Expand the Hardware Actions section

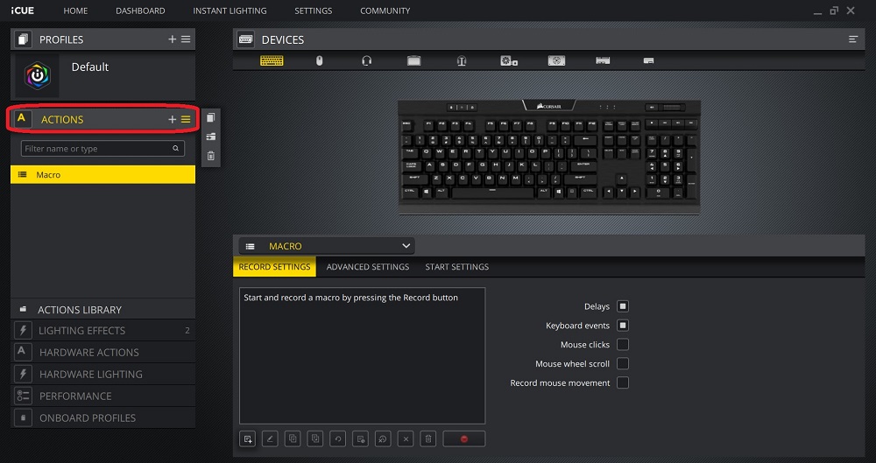(x=102, y=352)
